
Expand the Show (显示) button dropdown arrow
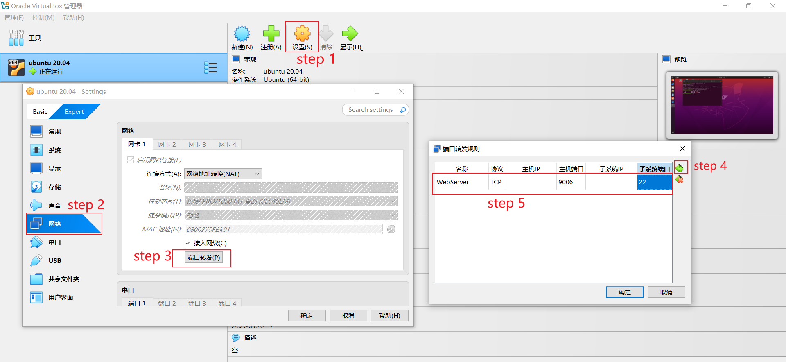click(362, 50)
